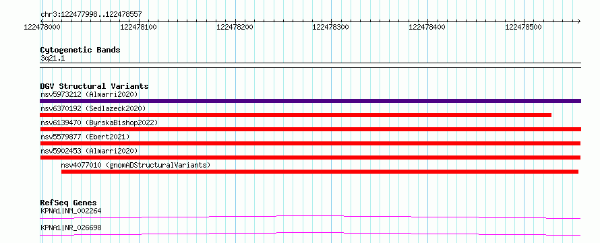Image resolution: width=600 pixels, height=243 pixels.
Task: Click the 122478300 ruler coordinate
Action: pyautogui.click(x=330, y=28)
